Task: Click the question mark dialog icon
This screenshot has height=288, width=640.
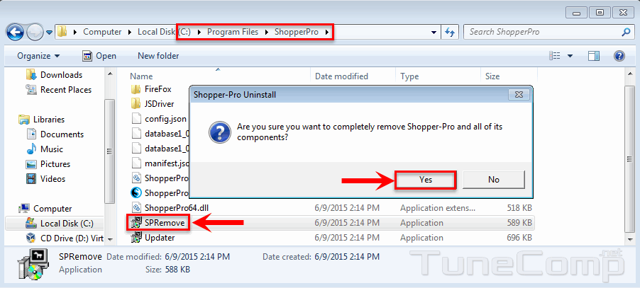Action: pyautogui.click(x=219, y=132)
